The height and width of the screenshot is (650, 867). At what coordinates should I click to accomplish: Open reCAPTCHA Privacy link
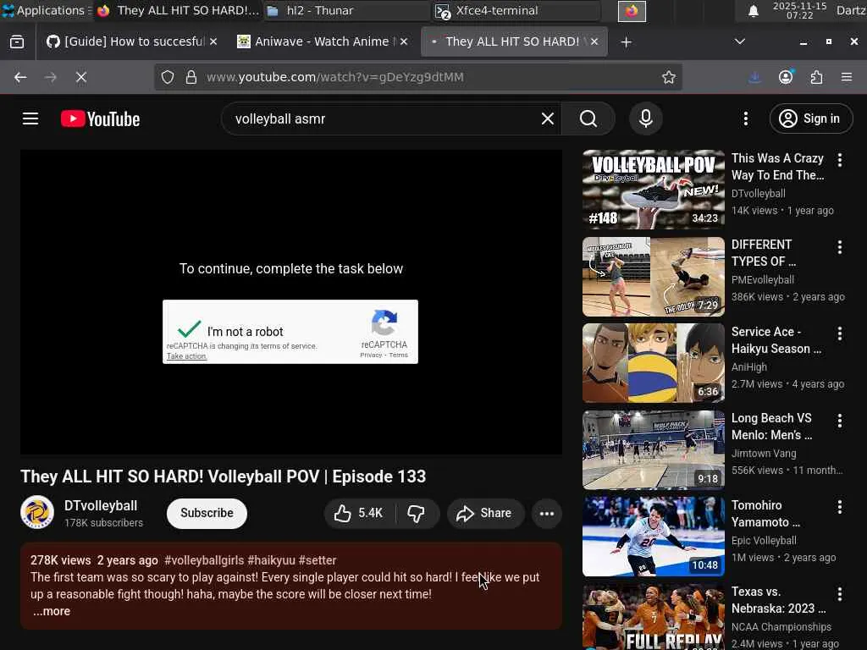[371, 355]
